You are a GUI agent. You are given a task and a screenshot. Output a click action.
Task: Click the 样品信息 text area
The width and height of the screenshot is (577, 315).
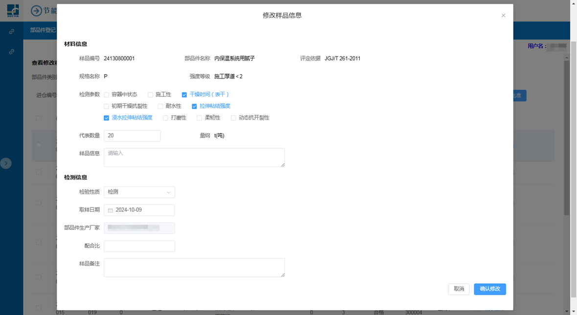pyautogui.click(x=194, y=157)
